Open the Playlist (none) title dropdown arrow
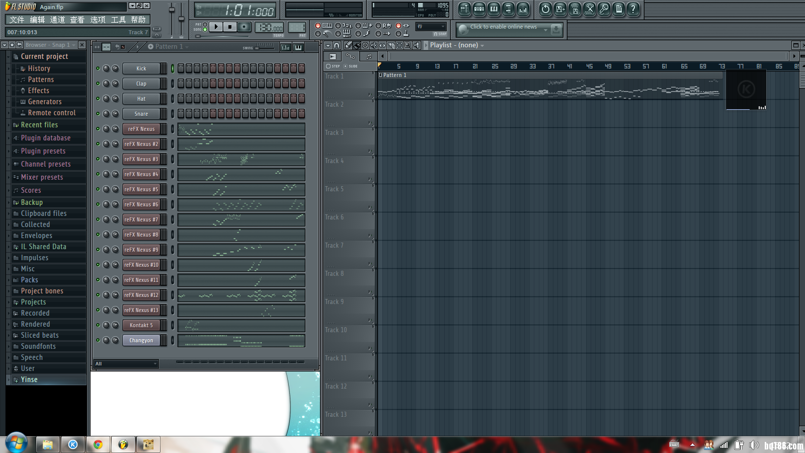This screenshot has height=453, width=805. 482,46
